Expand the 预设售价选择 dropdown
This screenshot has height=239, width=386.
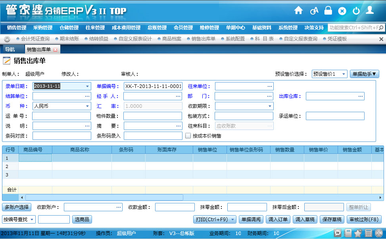[344, 74]
